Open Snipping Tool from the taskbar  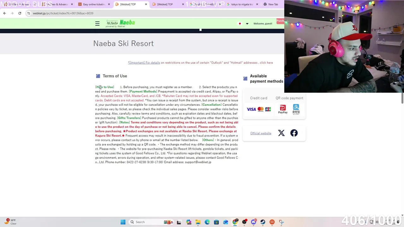pyautogui.click(x=281, y=222)
